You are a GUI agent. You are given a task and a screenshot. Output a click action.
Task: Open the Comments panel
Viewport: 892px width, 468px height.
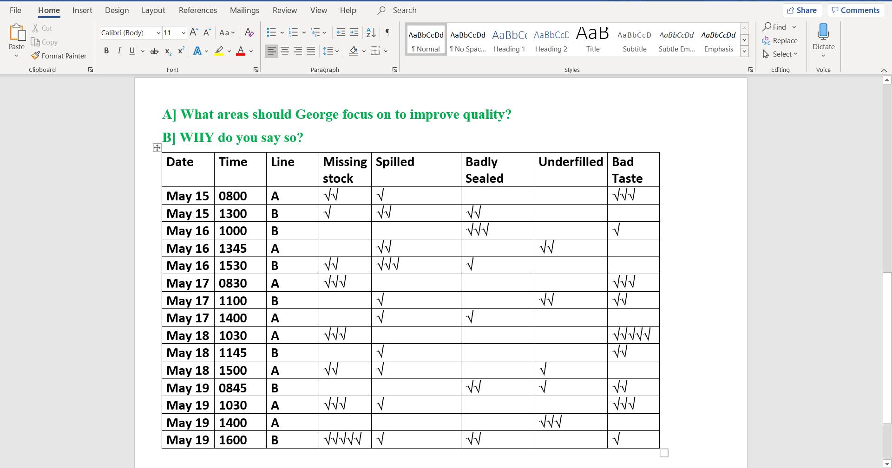pyautogui.click(x=855, y=10)
